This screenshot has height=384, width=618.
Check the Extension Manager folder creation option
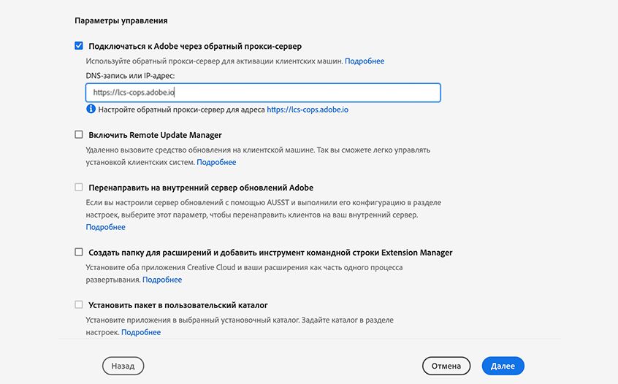79,253
